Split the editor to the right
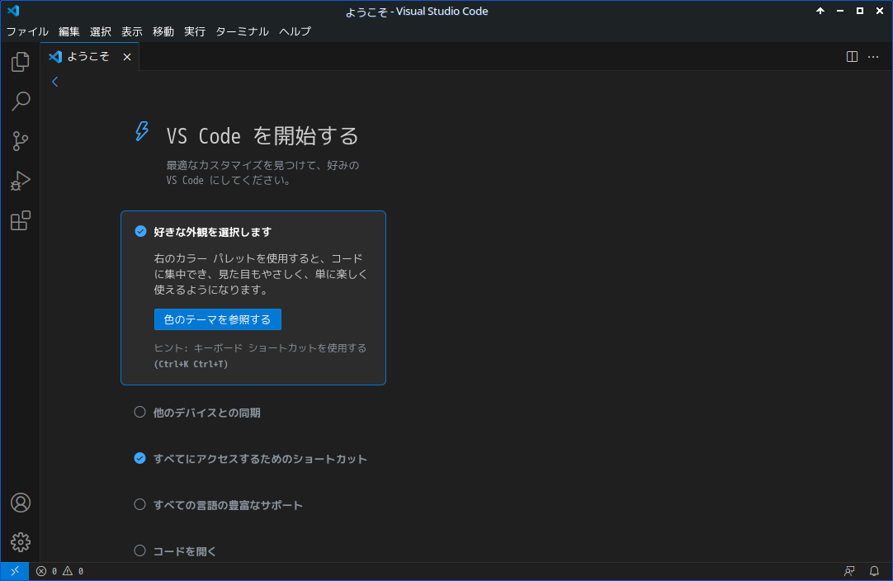Viewport: 893px width, 581px height. coord(852,56)
